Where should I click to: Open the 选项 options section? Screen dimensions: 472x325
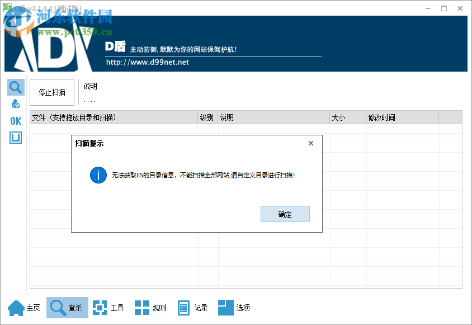point(235,307)
